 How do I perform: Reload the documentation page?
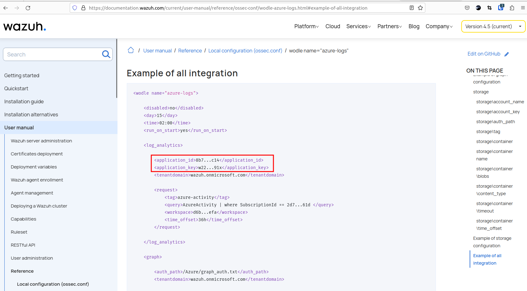pos(28,8)
